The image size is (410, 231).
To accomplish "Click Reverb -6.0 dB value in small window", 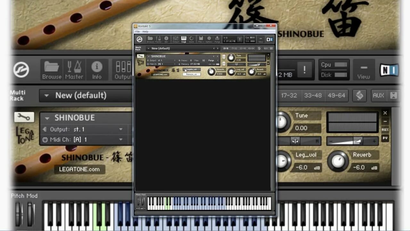I will point(260,74).
